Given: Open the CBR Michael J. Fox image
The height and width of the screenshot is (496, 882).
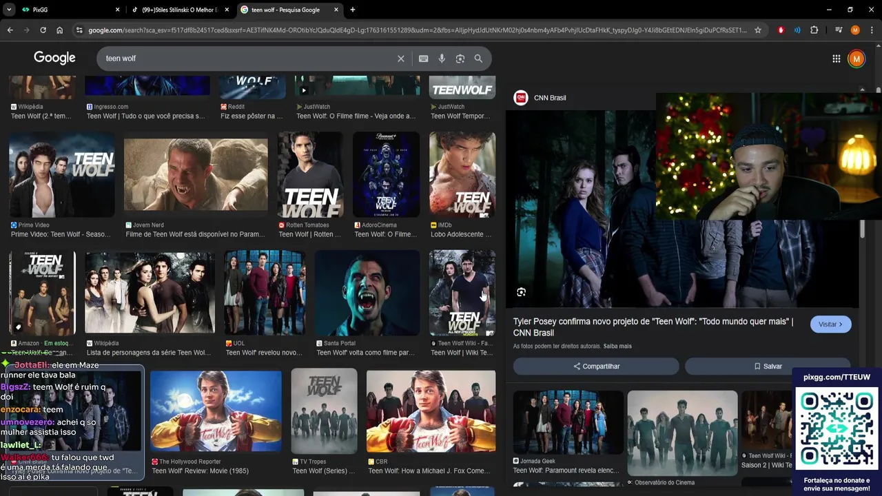Looking at the screenshot, I should pyautogui.click(x=431, y=411).
